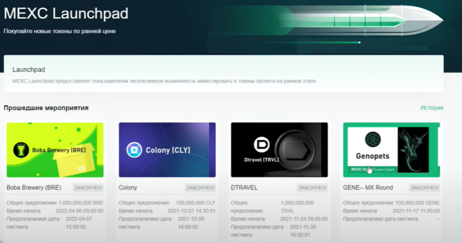Select the Boba Brewery (BRE) card title
The image size is (462, 243).
coord(34,188)
